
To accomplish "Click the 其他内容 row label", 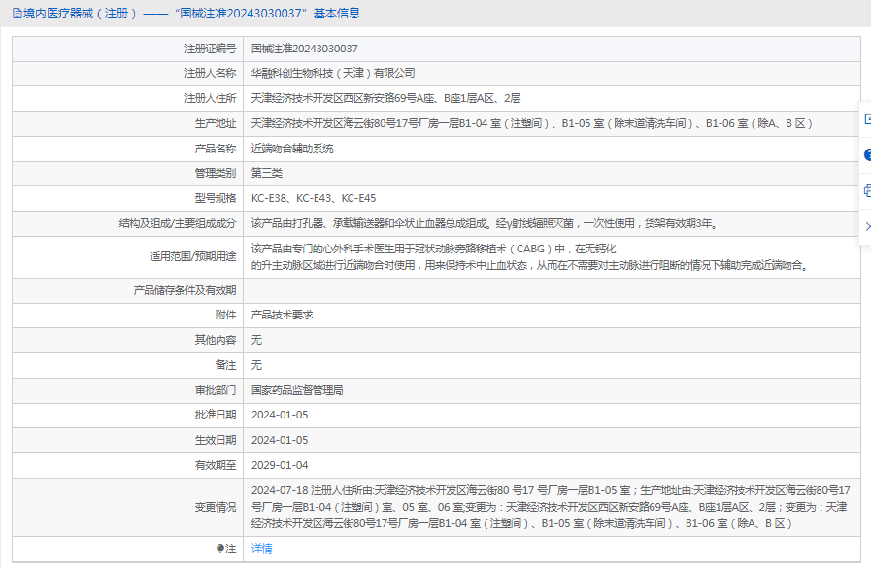I will click(x=216, y=340).
